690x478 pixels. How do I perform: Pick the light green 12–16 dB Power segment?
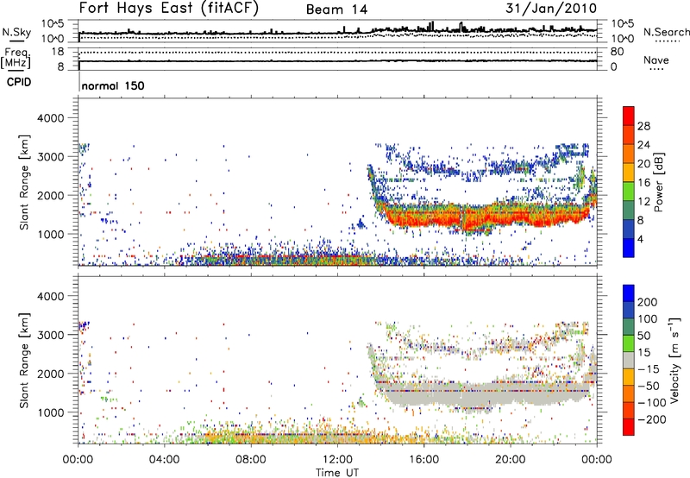click(629, 192)
